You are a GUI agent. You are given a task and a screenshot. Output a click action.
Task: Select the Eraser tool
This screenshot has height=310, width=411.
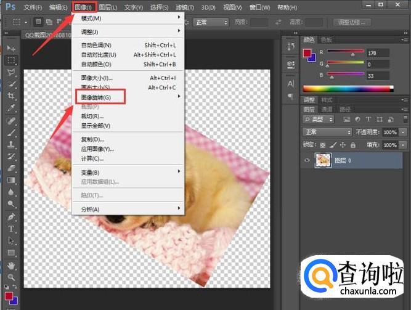click(x=11, y=168)
